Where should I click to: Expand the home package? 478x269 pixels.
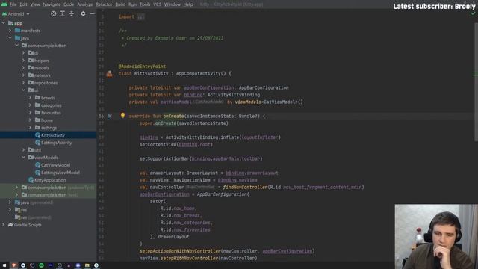click(x=30, y=120)
